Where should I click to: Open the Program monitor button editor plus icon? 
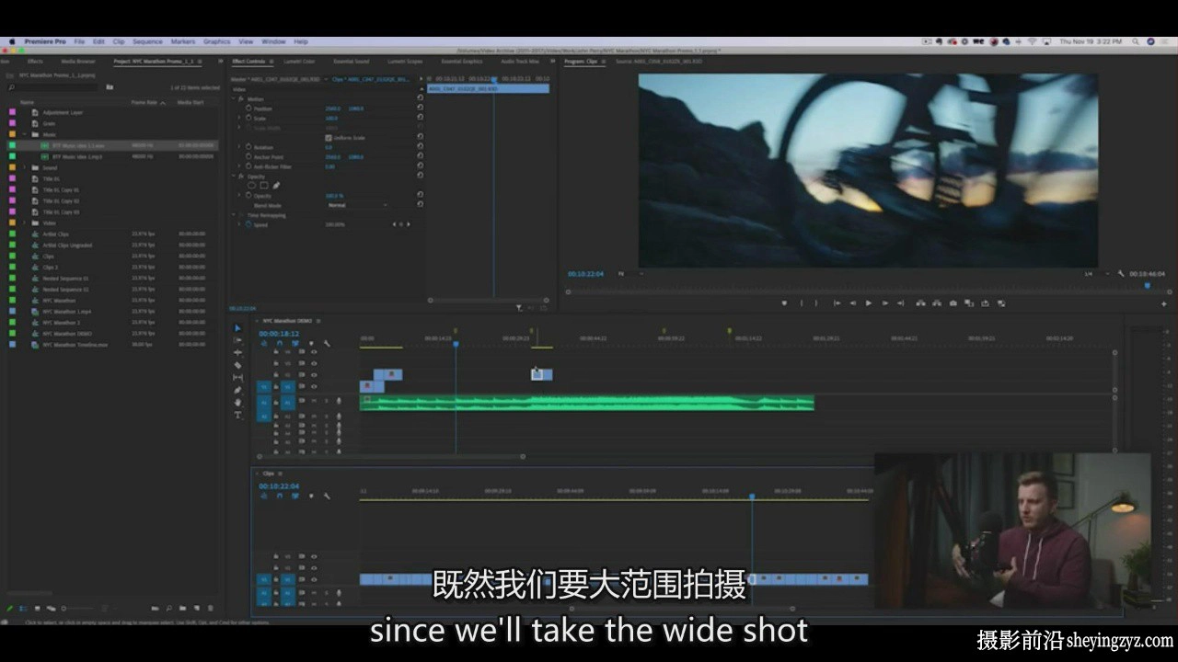1164,303
